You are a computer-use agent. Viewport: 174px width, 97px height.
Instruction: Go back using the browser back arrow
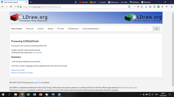(2, 7)
